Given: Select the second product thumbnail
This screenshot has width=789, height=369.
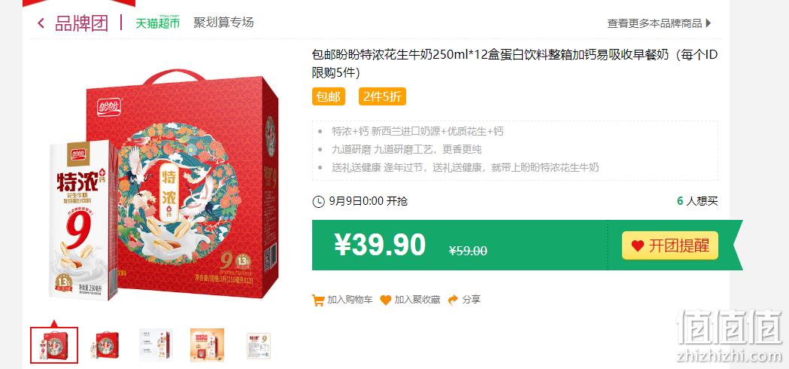Looking at the screenshot, I should (x=105, y=346).
